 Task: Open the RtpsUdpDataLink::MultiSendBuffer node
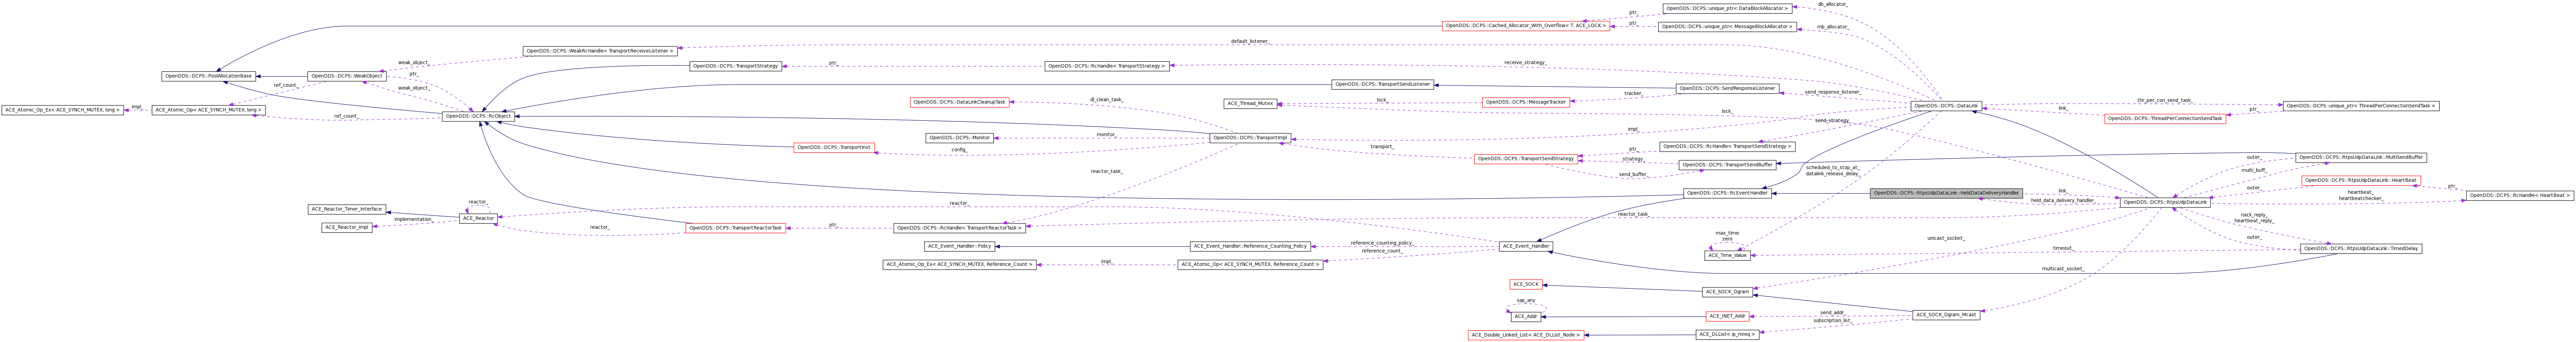coord(2361,158)
